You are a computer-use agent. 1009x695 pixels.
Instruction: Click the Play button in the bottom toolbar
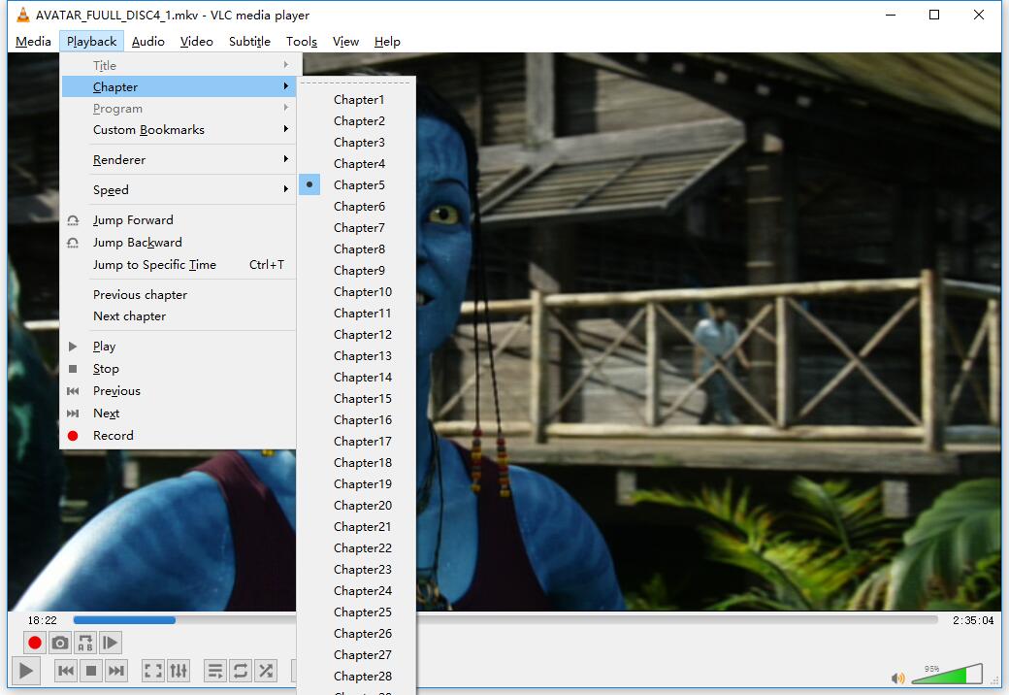[26, 671]
